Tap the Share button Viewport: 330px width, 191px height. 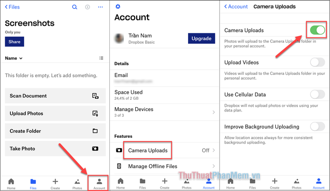point(15,41)
